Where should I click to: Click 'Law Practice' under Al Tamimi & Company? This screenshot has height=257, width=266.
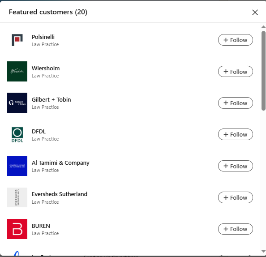[45, 170]
